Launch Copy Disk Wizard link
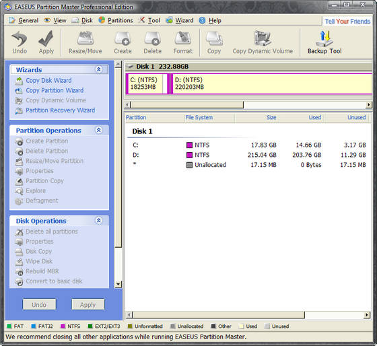This screenshot has width=377, height=346. pos(48,80)
